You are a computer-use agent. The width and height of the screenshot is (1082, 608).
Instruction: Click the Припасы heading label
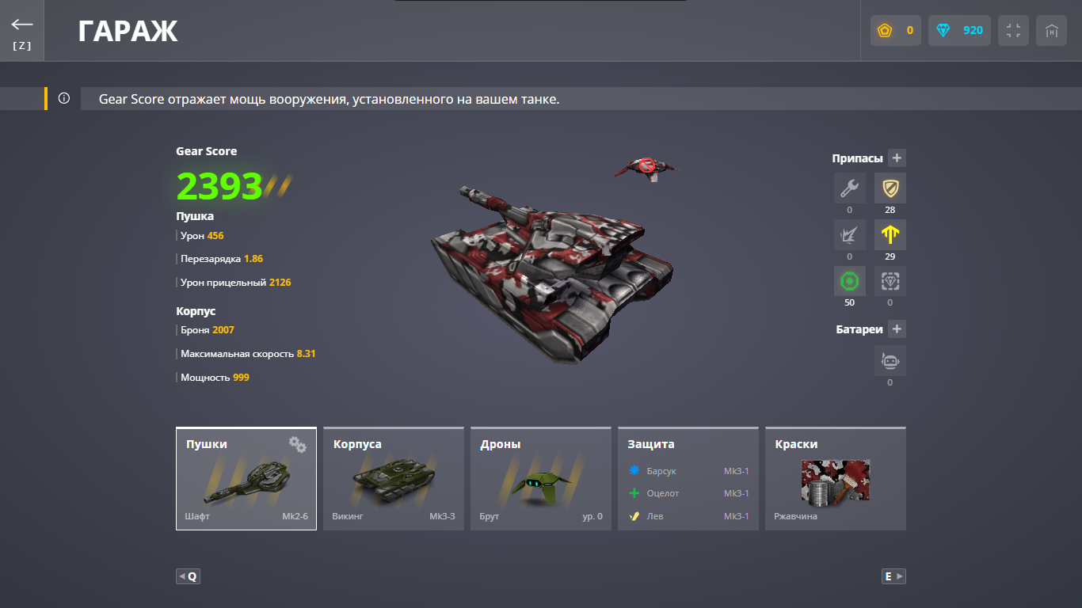(x=857, y=158)
